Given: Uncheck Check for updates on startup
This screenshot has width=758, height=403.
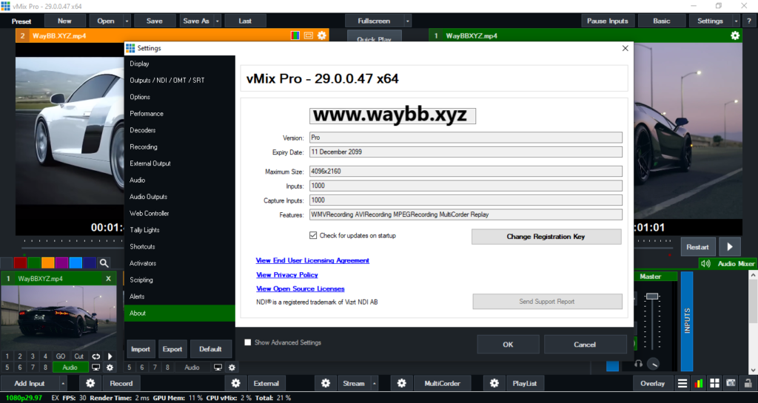Looking at the screenshot, I should [x=313, y=235].
